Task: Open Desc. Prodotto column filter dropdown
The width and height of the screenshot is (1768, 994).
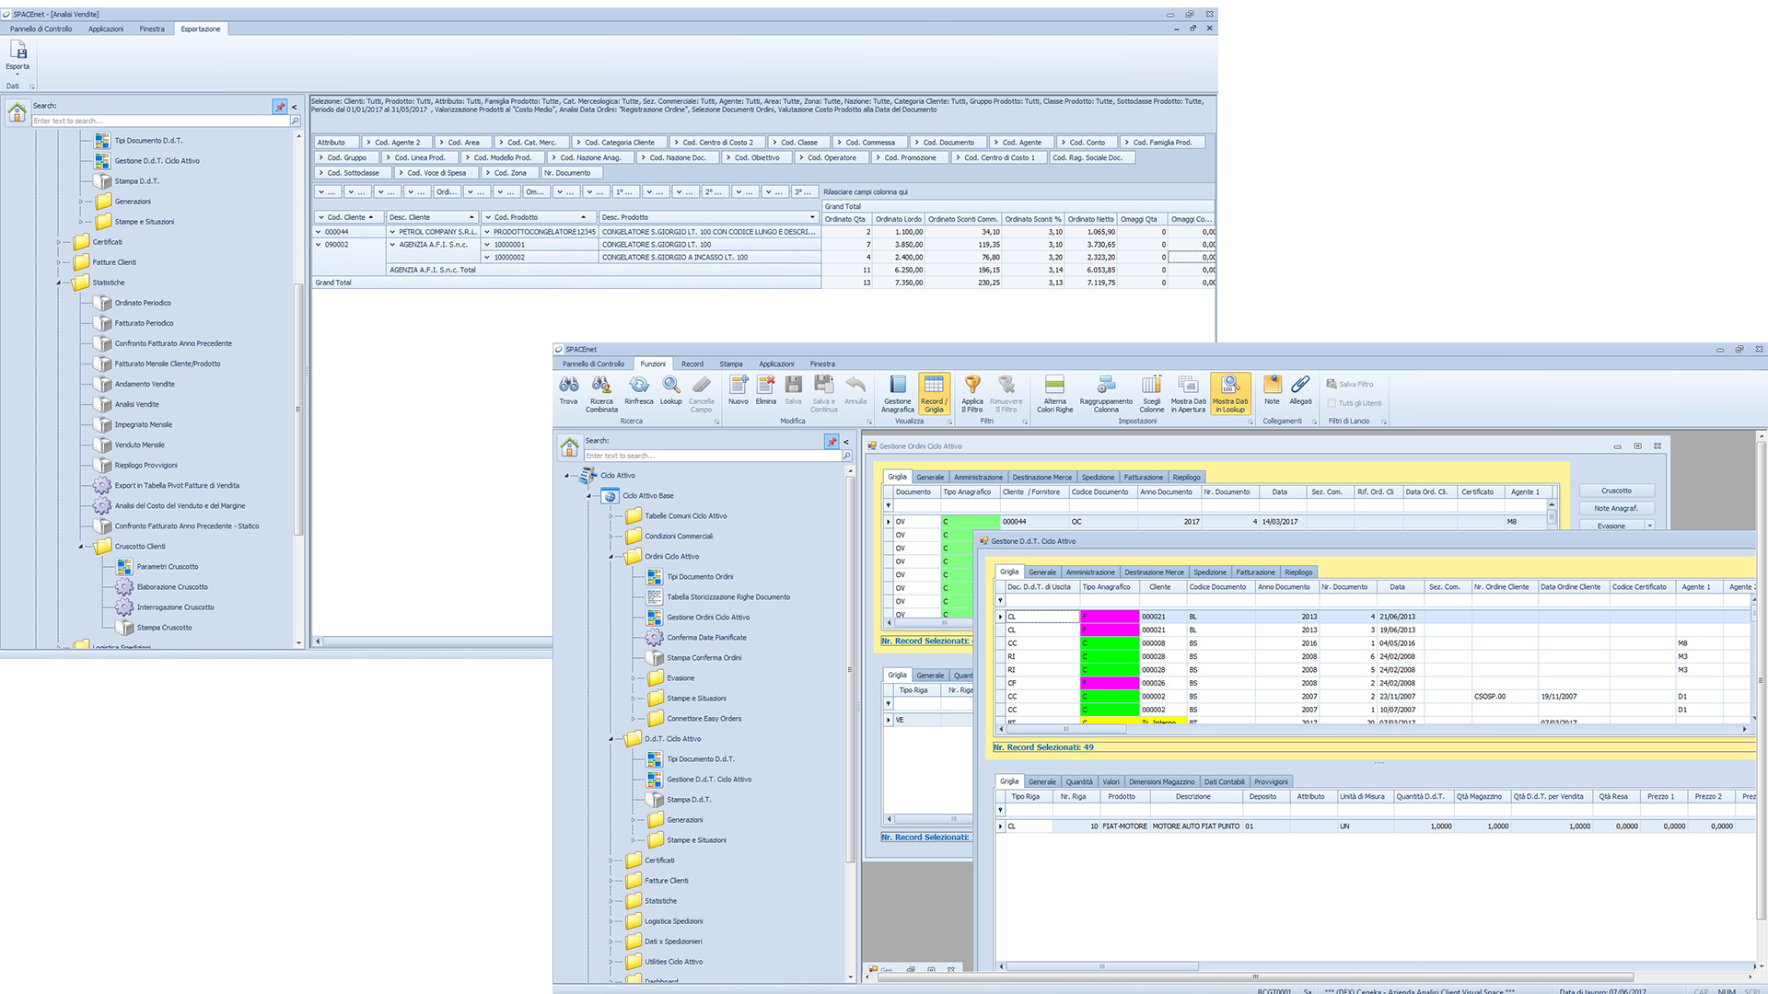Action: [x=812, y=217]
